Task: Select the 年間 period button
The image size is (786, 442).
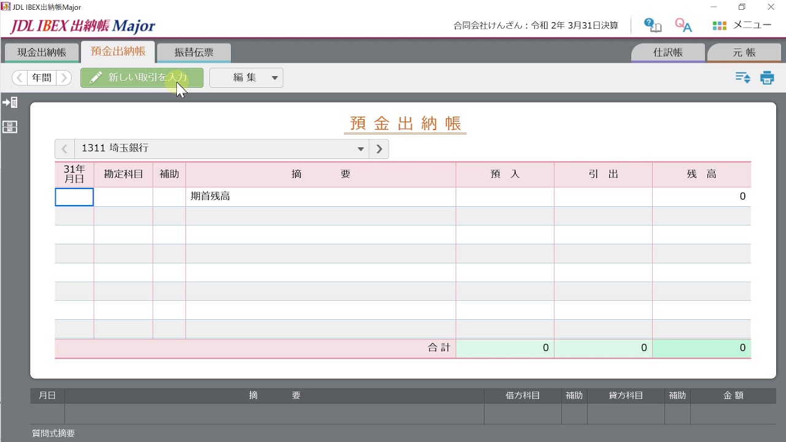Action: (x=42, y=78)
